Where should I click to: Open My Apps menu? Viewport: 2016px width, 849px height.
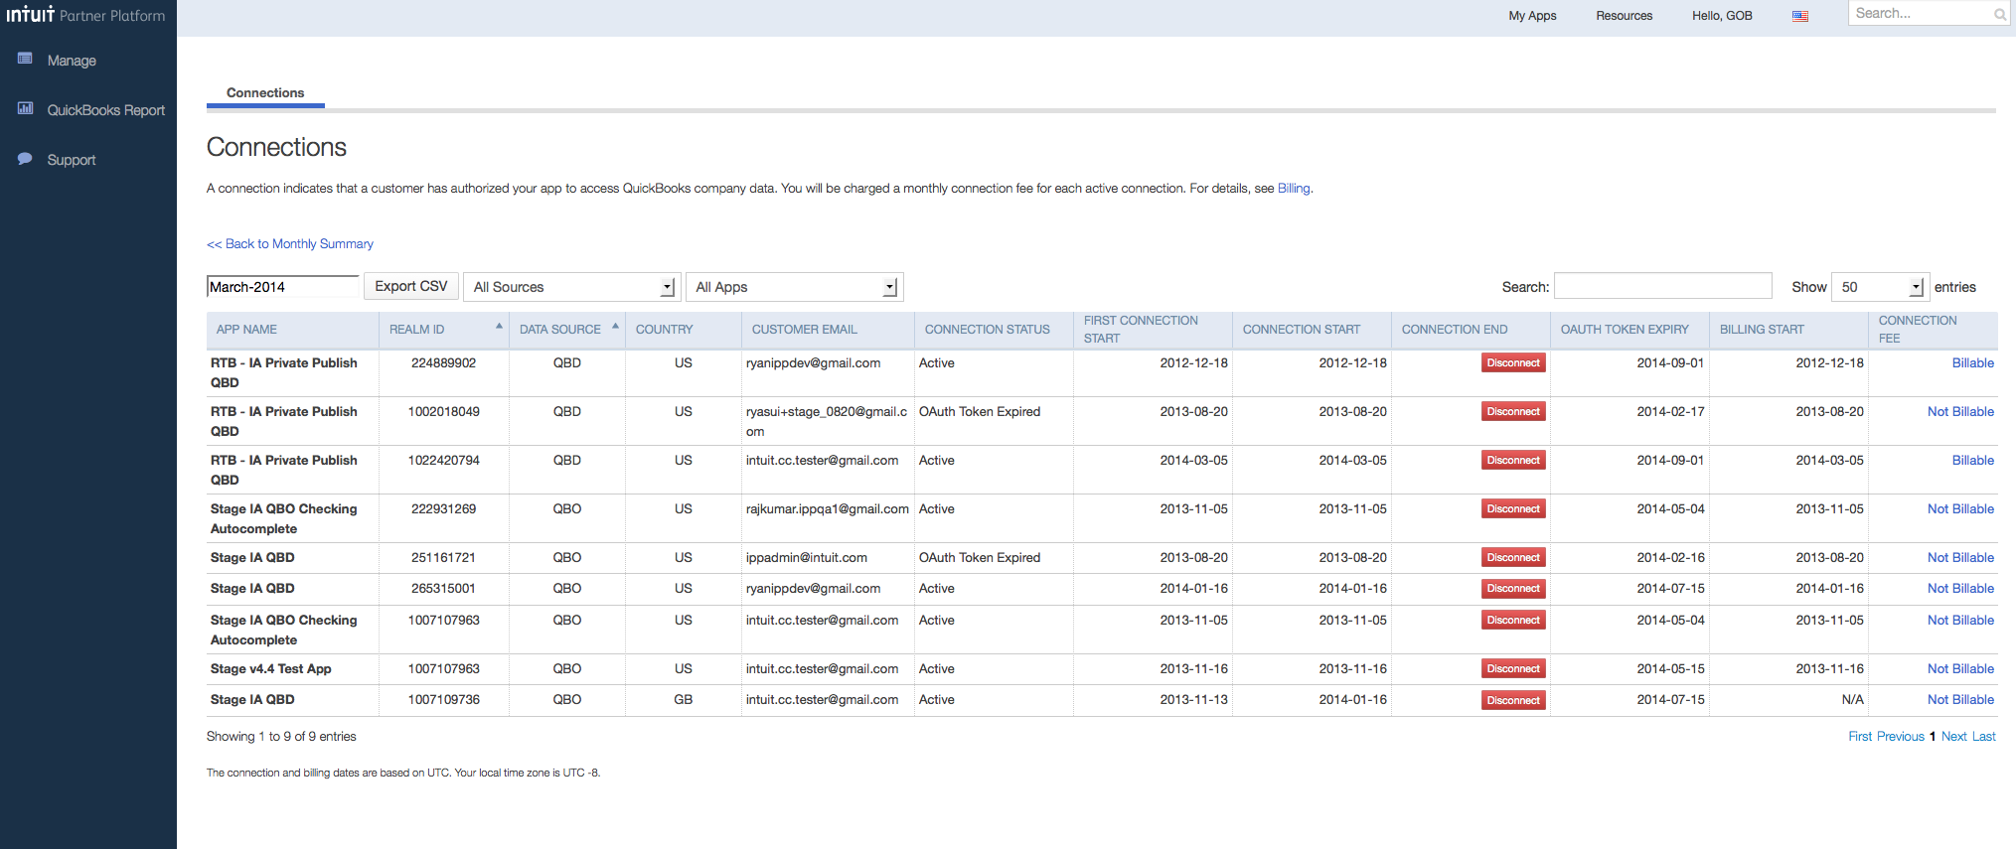coord(1532,16)
